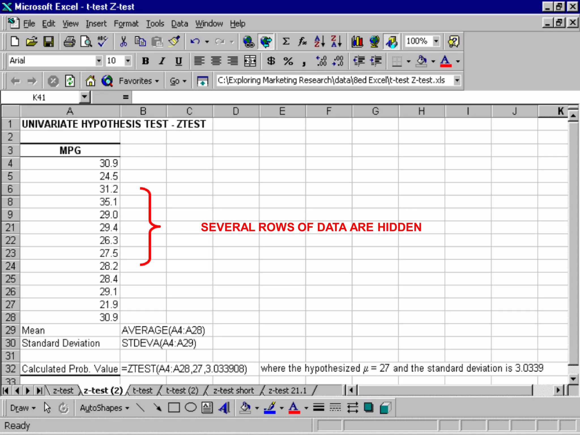The image size is (580, 435).
Task: Apply red Font Color on Formatting toolbar
Action: pos(445,61)
